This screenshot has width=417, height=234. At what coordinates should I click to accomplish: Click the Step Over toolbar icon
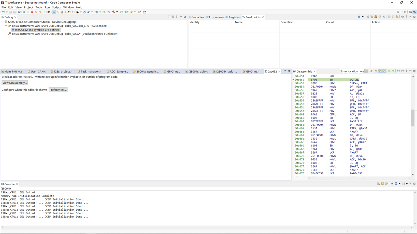[40, 12]
